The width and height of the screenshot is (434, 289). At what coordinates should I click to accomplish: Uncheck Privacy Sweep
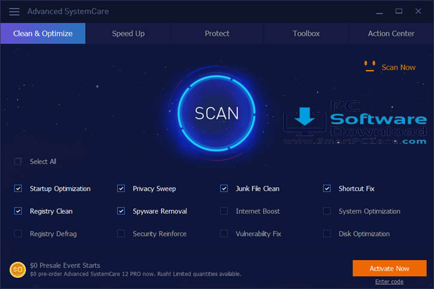coord(121,188)
